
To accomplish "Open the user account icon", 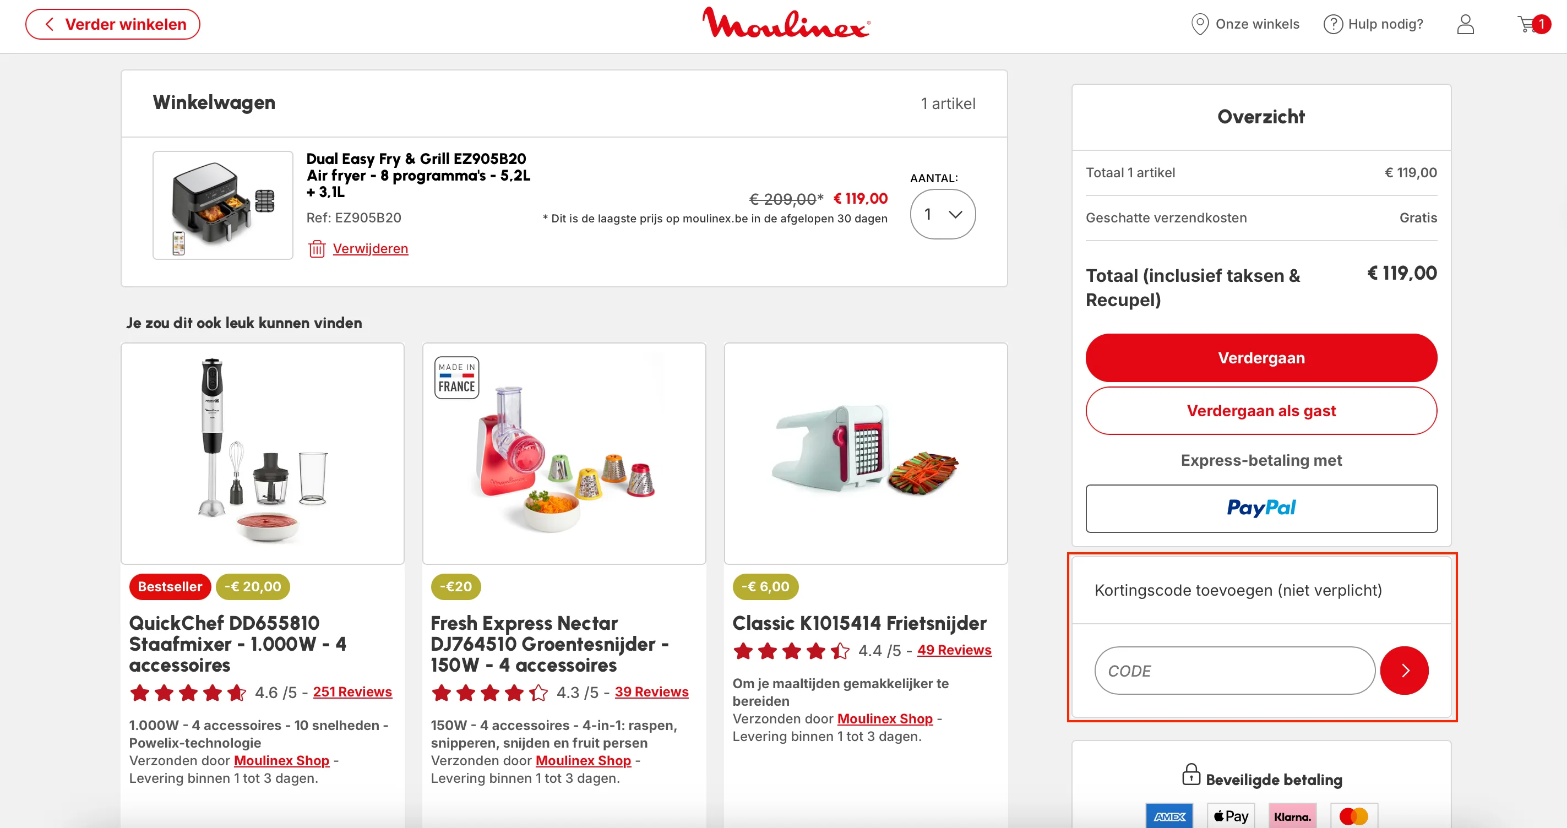I will (x=1465, y=24).
